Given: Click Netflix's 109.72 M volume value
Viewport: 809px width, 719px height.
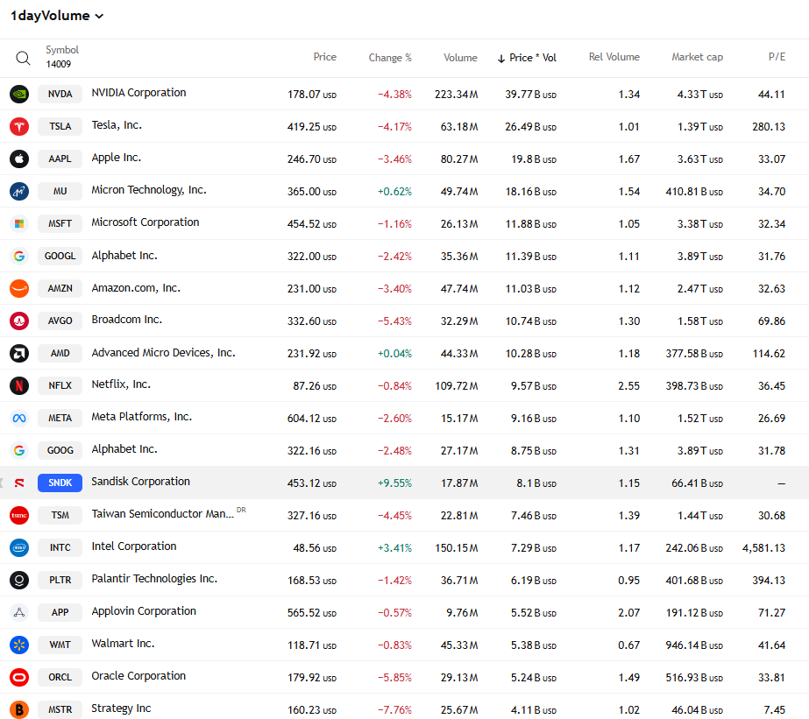Looking at the screenshot, I should coord(456,386).
